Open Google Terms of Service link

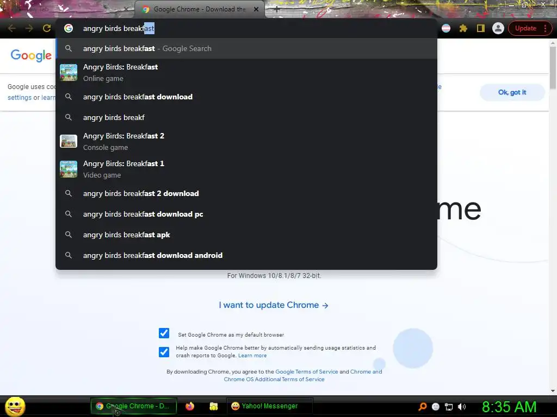[307, 371]
